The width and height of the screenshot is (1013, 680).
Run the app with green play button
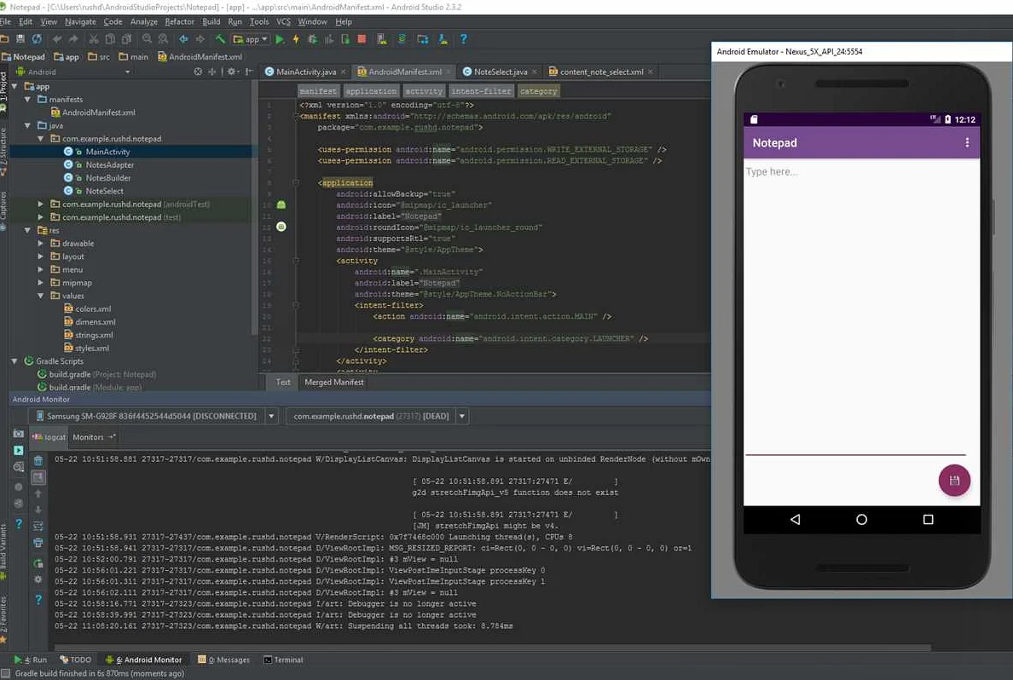click(x=280, y=39)
